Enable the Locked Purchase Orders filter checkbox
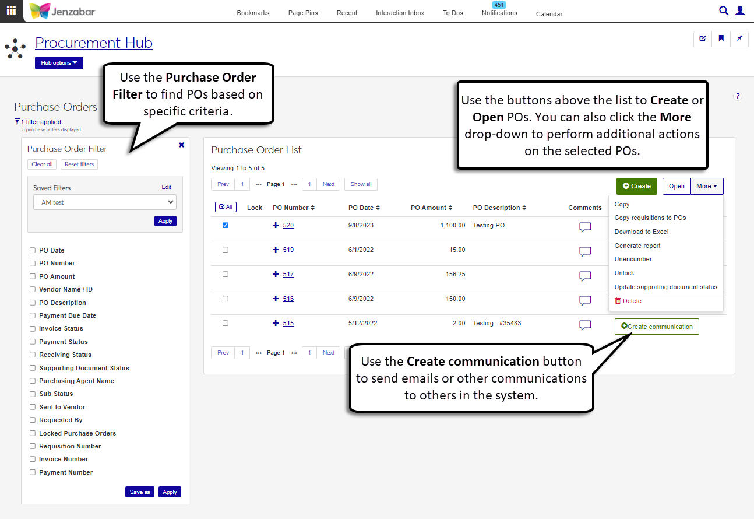This screenshot has width=754, height=519. click(x=33, y=433)
